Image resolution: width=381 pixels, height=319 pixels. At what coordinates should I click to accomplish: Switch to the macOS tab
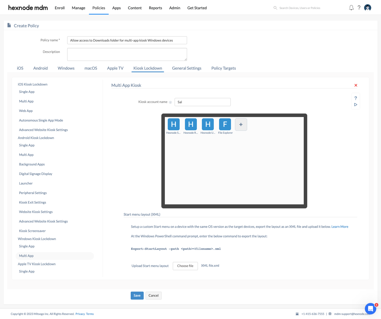tap(91, 68)
